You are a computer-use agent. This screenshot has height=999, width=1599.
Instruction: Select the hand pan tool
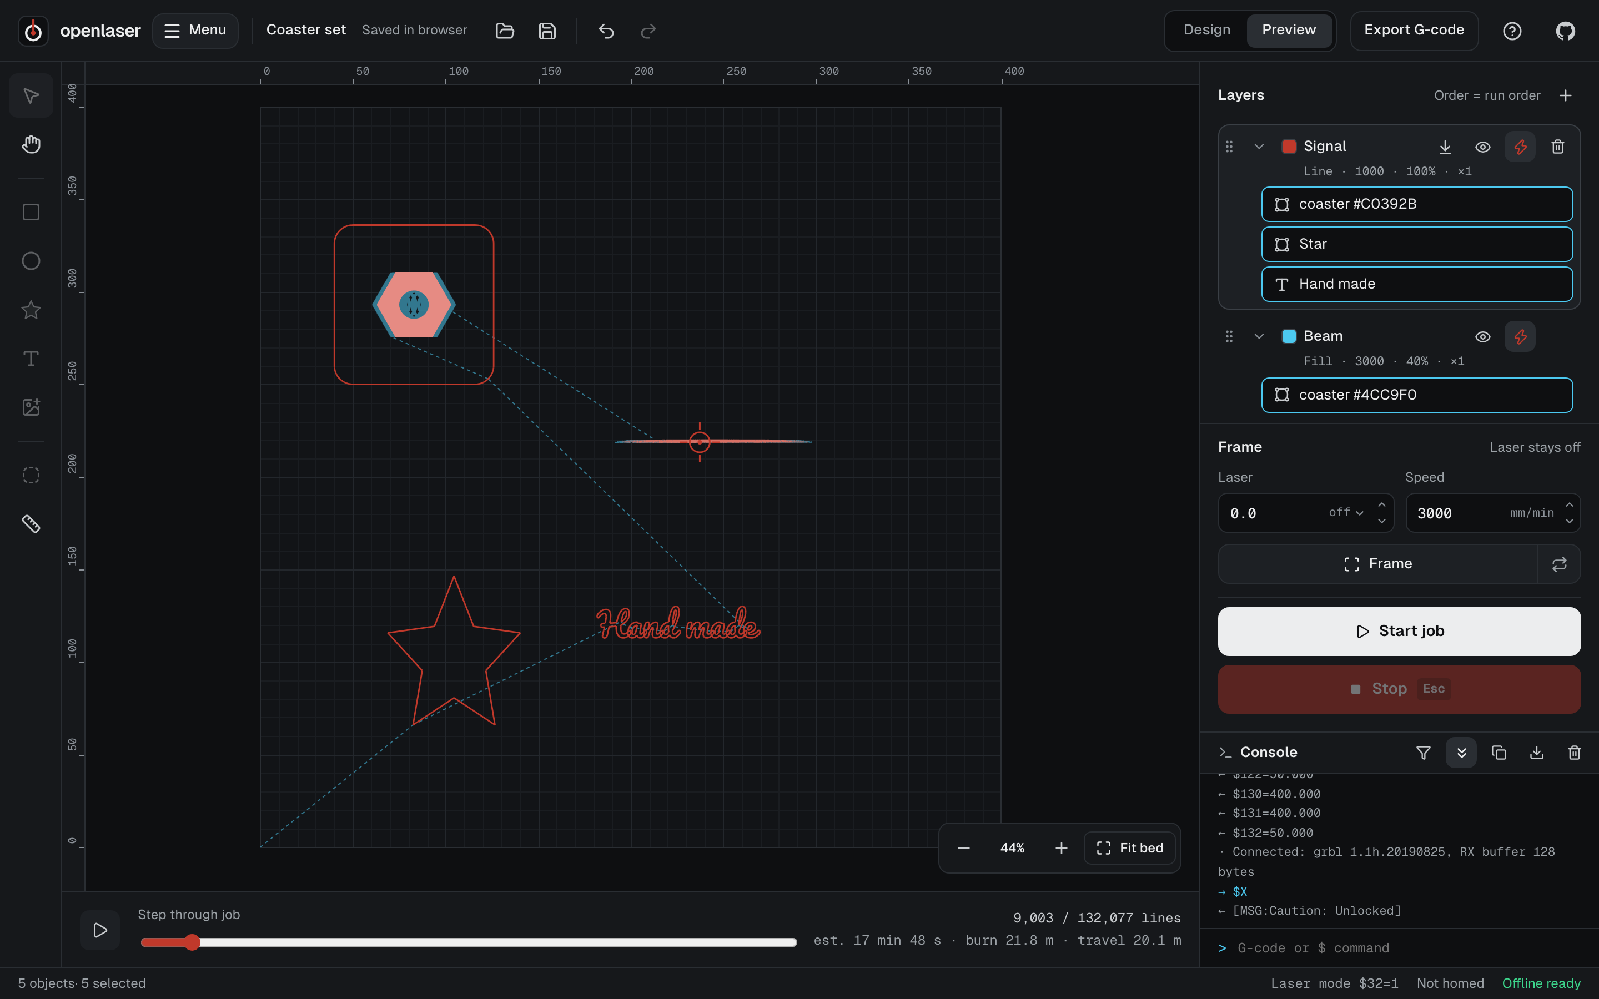click(31, 145)
